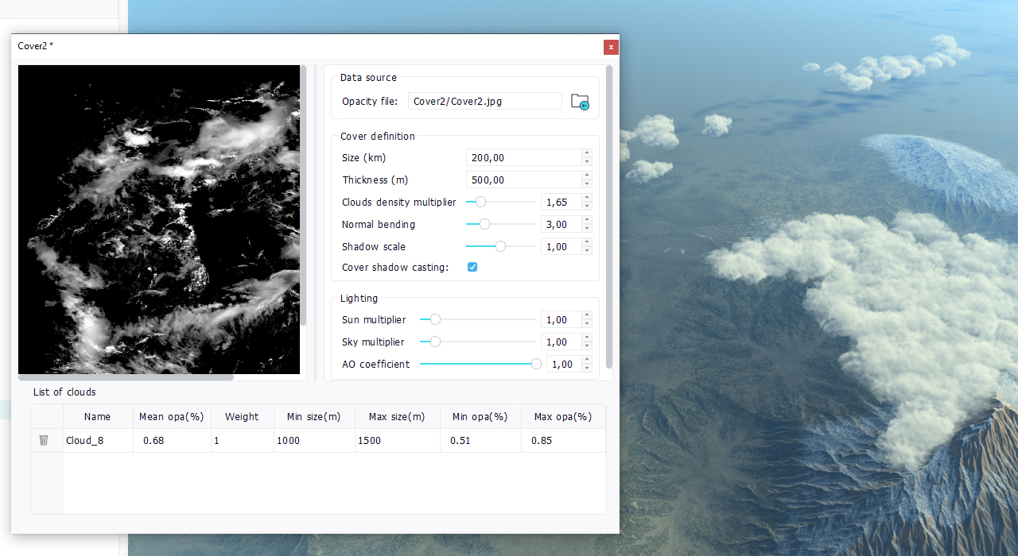The height and width of the screenshot is (556, 1018).
Task: Click the AO coefficient slider handle
Action: click(536, 364)
